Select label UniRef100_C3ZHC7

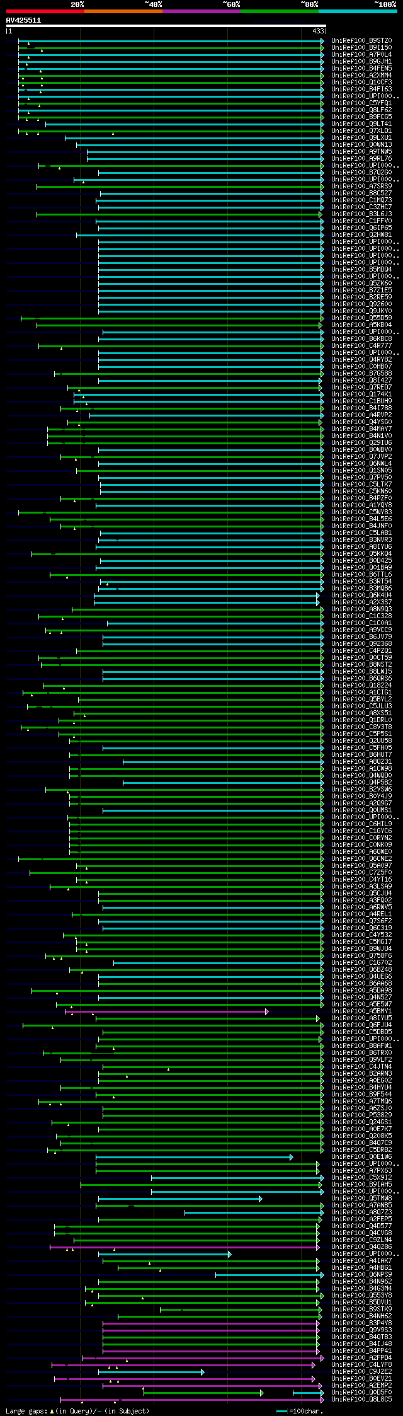[361, 207]
